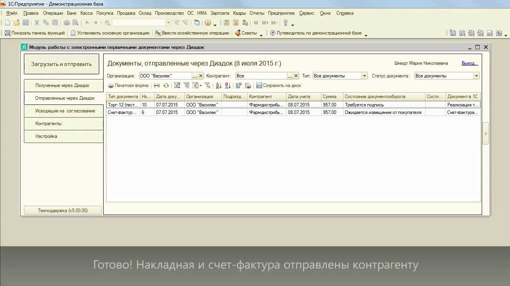510x286 pixels.
Task: Click the (↔) interval icon in document toolbar
Action: click(x=157, y=85)
